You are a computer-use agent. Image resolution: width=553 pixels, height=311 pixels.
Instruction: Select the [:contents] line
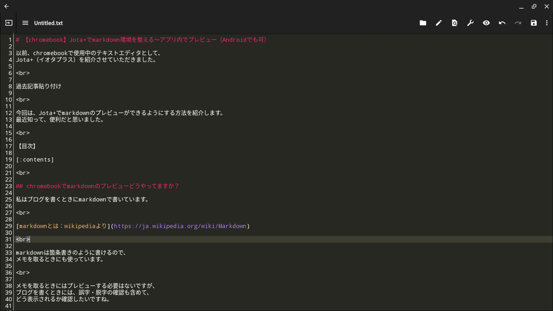(x=35, y=160)
